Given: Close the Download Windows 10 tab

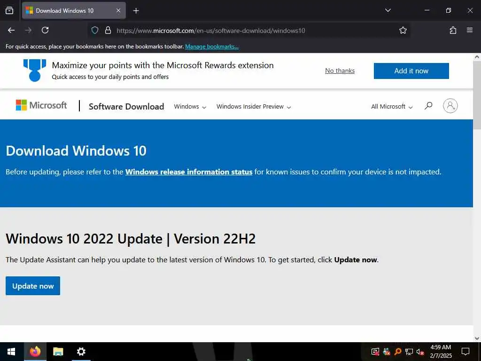Looking at the screenshot, I should pos(118,10).
